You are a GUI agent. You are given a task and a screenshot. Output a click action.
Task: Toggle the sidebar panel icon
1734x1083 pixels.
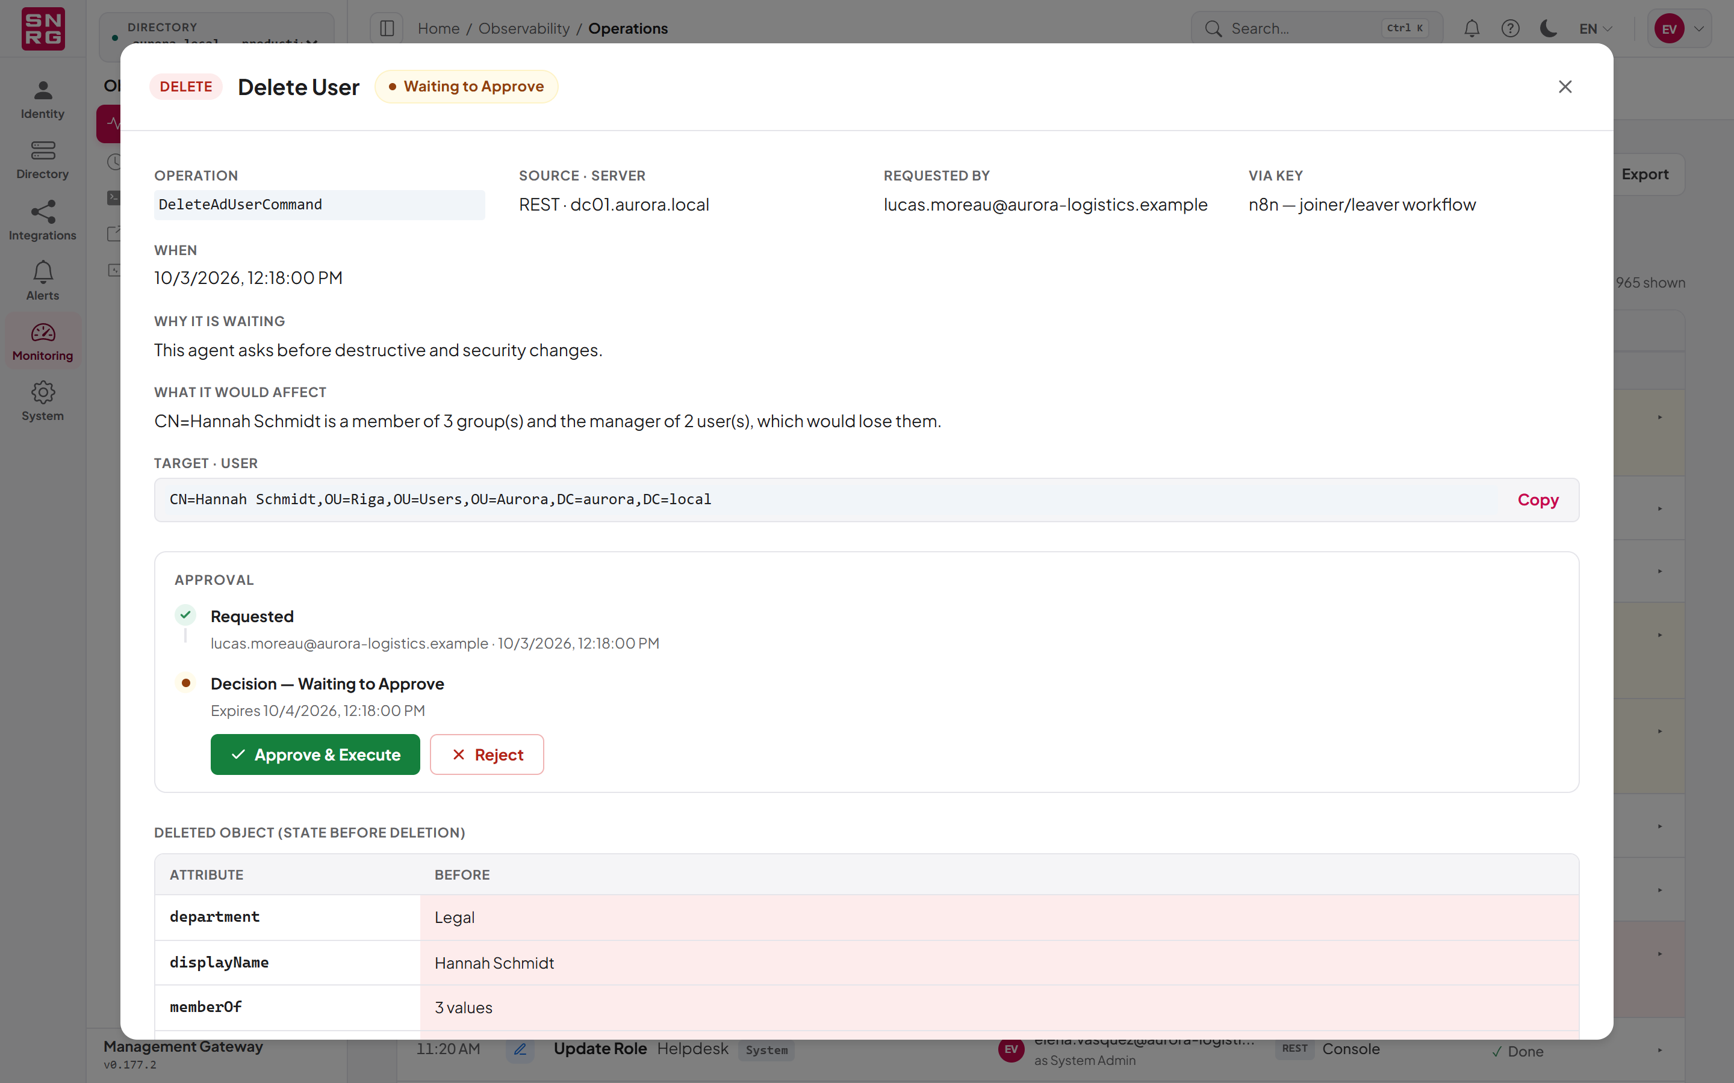(x=387, y=29)
